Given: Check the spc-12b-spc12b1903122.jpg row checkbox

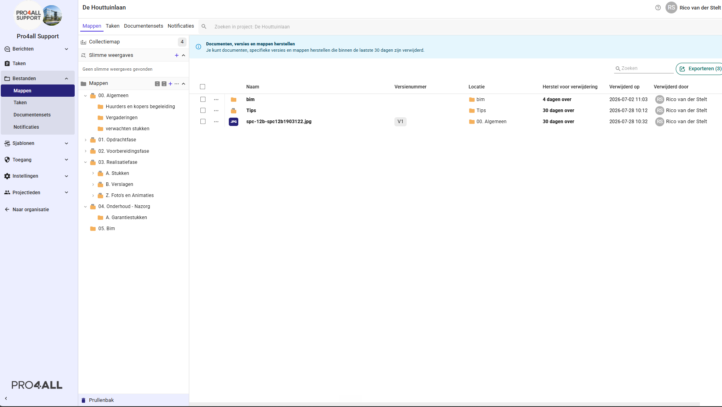Looking at the screenshot, I should (x=203, y=122).
